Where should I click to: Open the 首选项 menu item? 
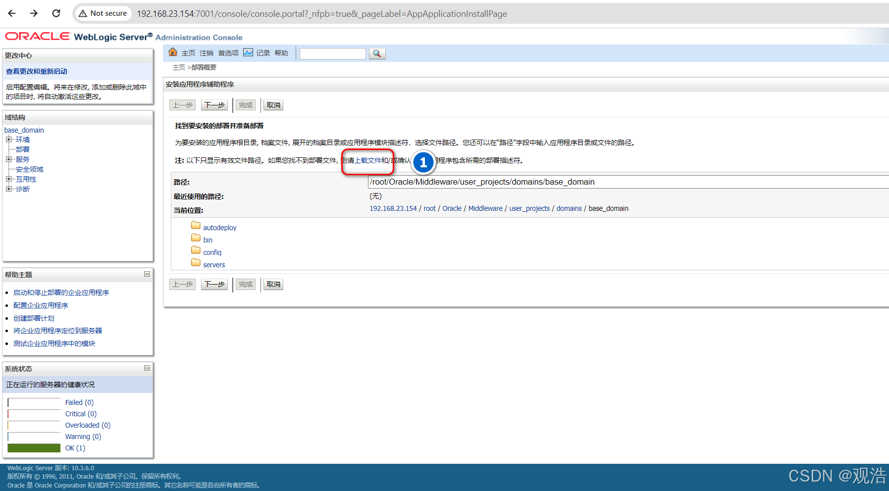pyautogui.click(x=228, y=53)
